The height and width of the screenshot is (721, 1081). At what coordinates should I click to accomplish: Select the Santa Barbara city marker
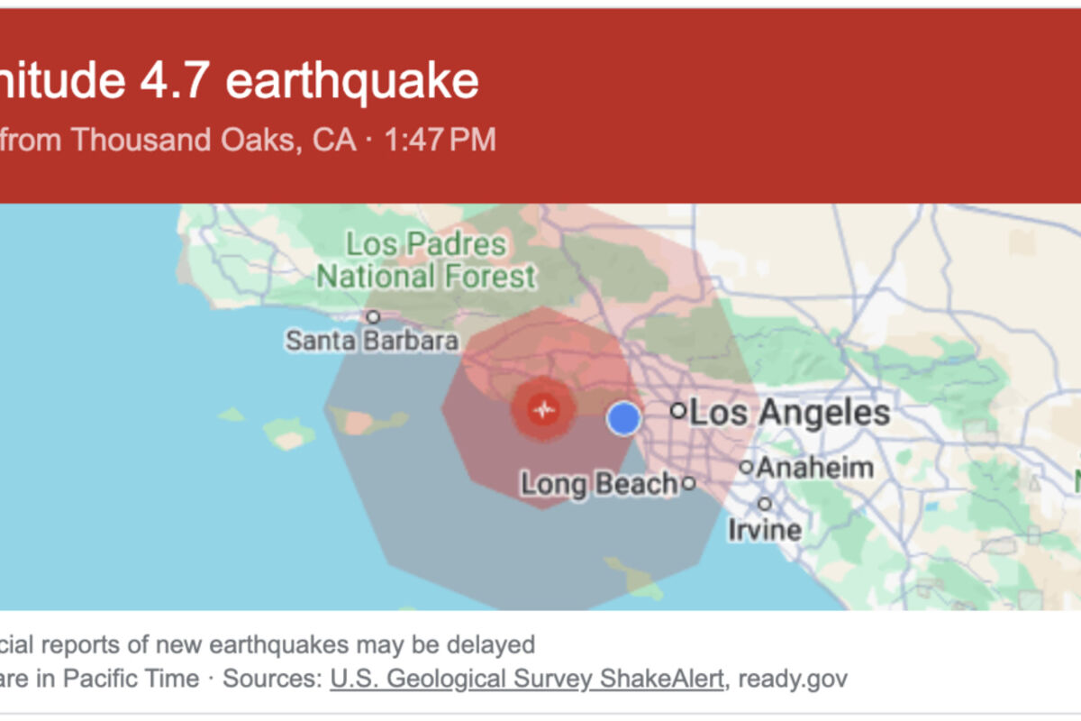pyautogui.click(x=373, y=316)
